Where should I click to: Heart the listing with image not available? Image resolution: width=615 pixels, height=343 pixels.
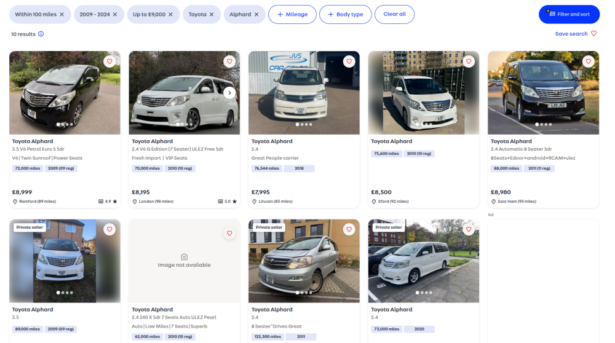click(229, 233)
